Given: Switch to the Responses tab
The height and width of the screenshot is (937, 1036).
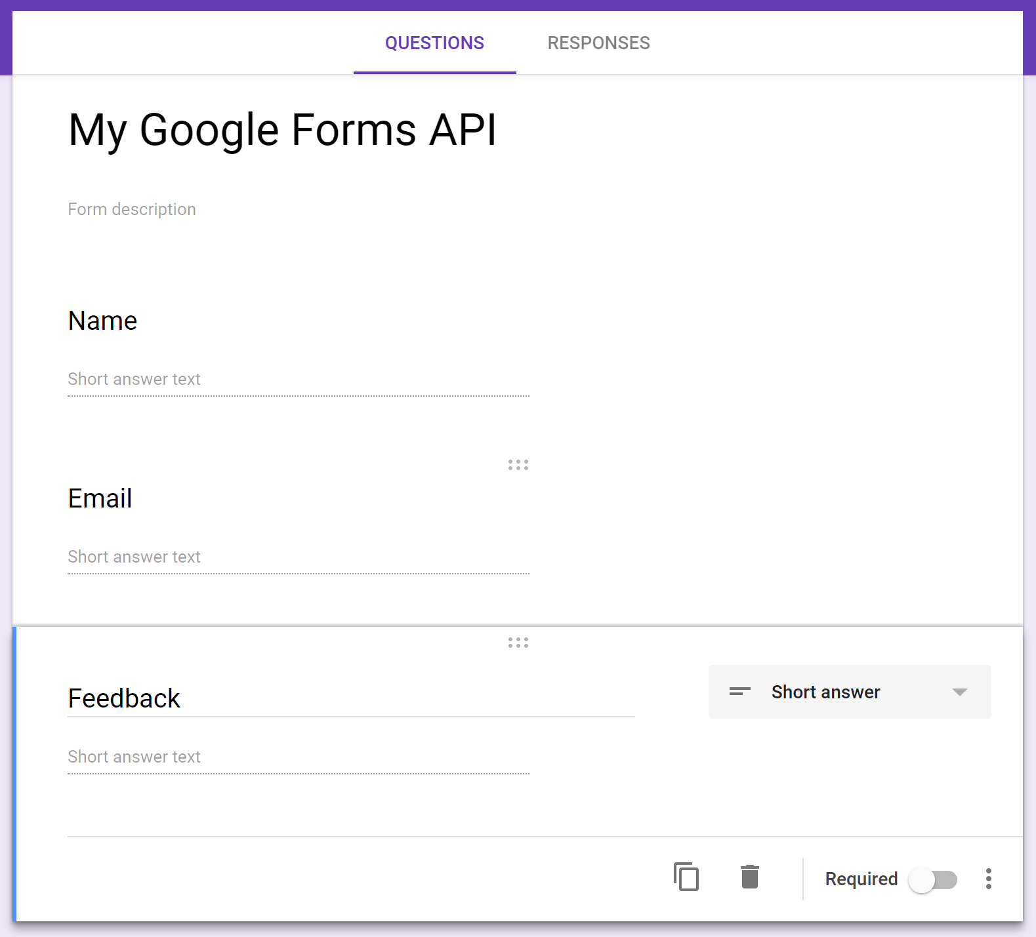Looking at the screenshot, I should click(x=598, y=43).
